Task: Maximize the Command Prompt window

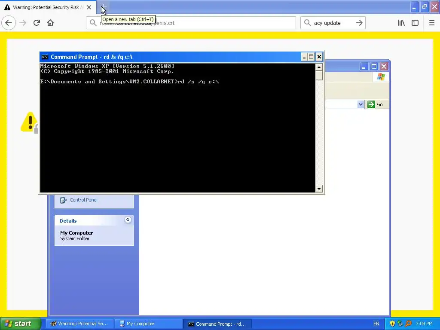Action: click(311, 57)
